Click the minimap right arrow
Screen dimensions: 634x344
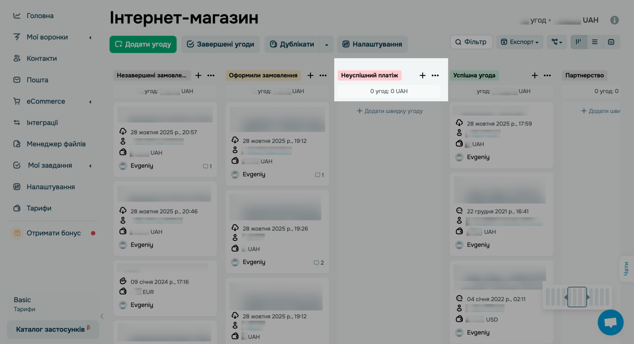[x=588, y=297]
